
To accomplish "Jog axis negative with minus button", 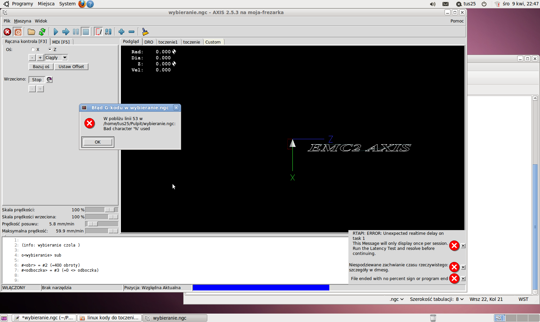I will [x=32, y=58].
